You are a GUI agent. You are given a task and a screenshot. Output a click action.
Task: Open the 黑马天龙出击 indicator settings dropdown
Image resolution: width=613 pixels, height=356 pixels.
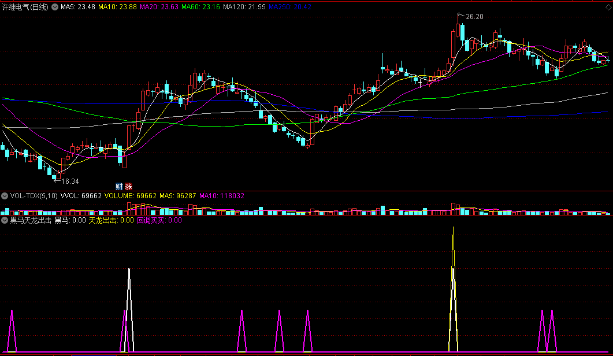(5, 220)
